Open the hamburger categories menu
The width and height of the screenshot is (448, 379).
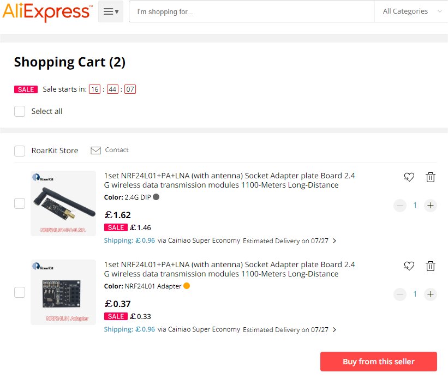111,11
